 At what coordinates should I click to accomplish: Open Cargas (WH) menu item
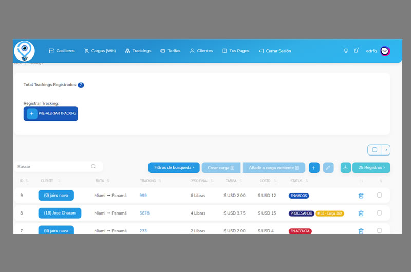click(100, 51)
